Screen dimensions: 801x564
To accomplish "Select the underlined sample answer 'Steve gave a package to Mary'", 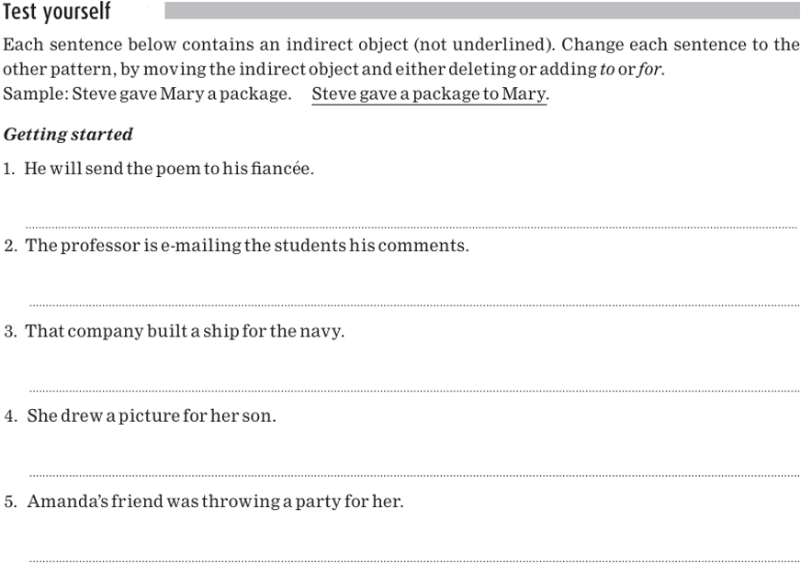I will 429,94.
